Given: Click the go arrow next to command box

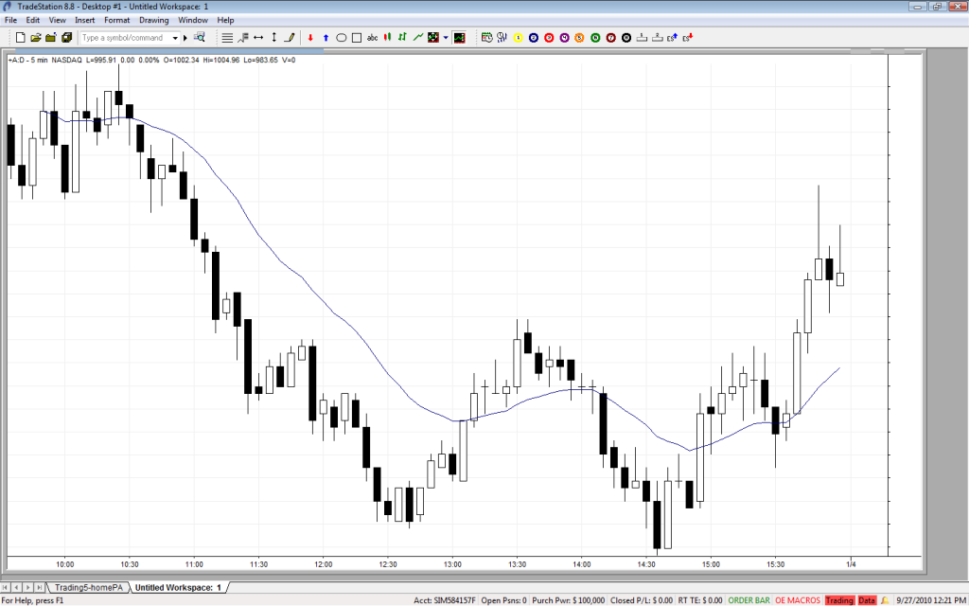Looking at the screenshot, I should pyautogui.click(x=185, y=38).
